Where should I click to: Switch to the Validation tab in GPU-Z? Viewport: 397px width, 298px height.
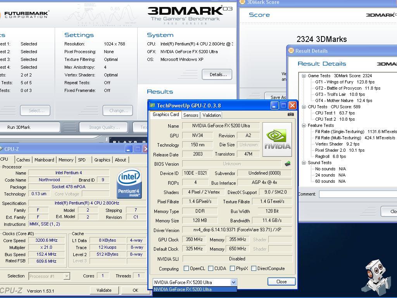pyautogui.click(x=211, y=115)
